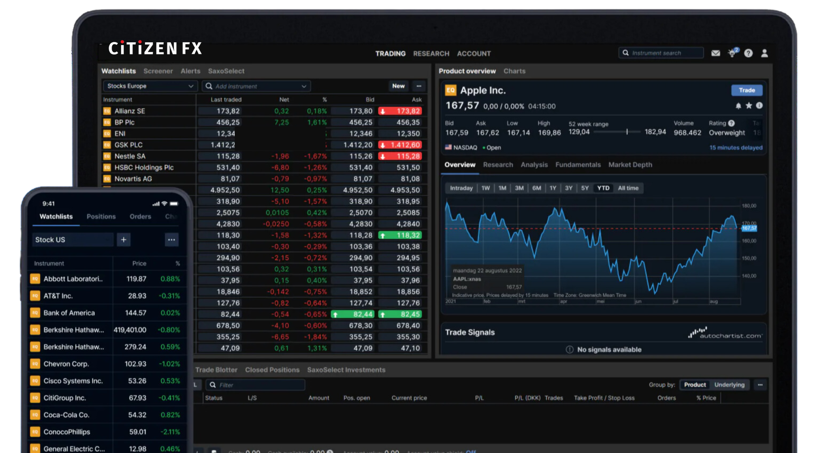Click the Instrument search field
Viewport: 825px width, 453px height.
[x=661, y=53]
